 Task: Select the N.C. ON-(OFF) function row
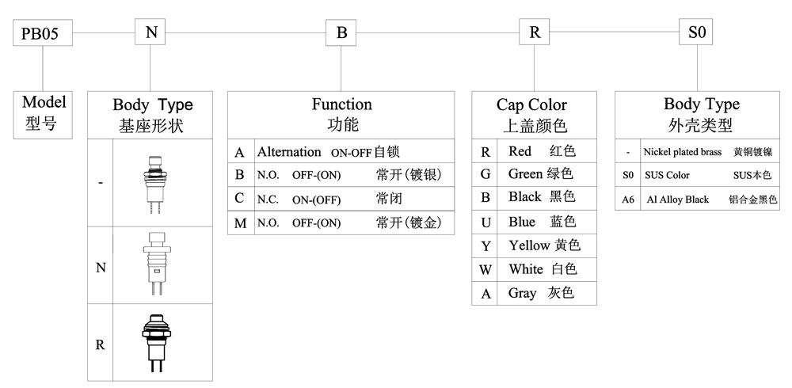tap(341, 199)
